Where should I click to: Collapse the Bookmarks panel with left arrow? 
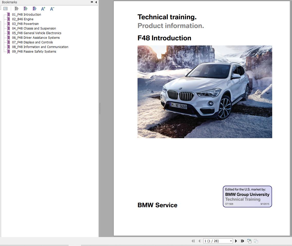(96, 2)
